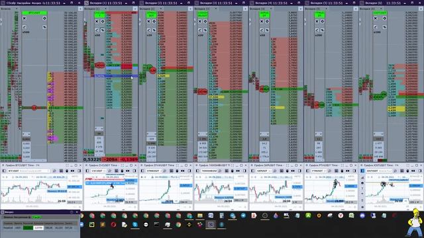Viewport: 424px width, 238px height.
Task: Open the Вкладка dropdown arrow in the IOSTUSDT window
Action: 381,9
